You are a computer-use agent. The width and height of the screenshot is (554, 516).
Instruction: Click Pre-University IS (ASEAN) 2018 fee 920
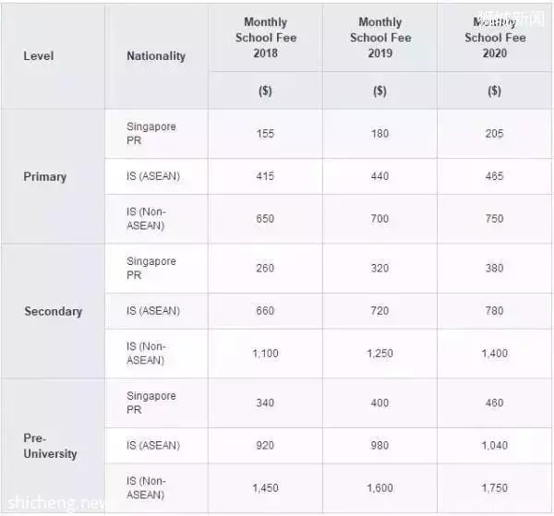[265, 445]
